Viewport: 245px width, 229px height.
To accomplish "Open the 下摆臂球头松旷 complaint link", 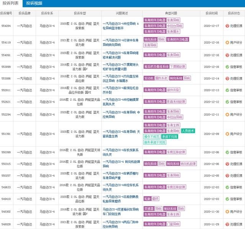I will coord(121,67).
